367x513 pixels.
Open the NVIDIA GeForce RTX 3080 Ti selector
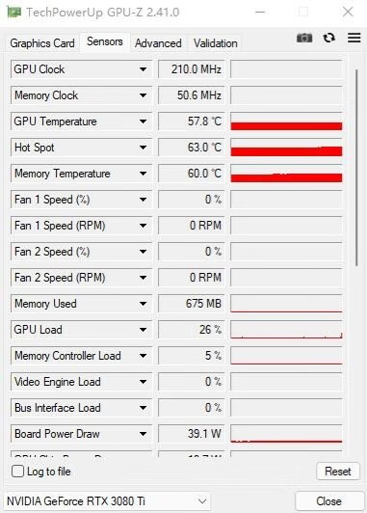(x=107, y=501)
